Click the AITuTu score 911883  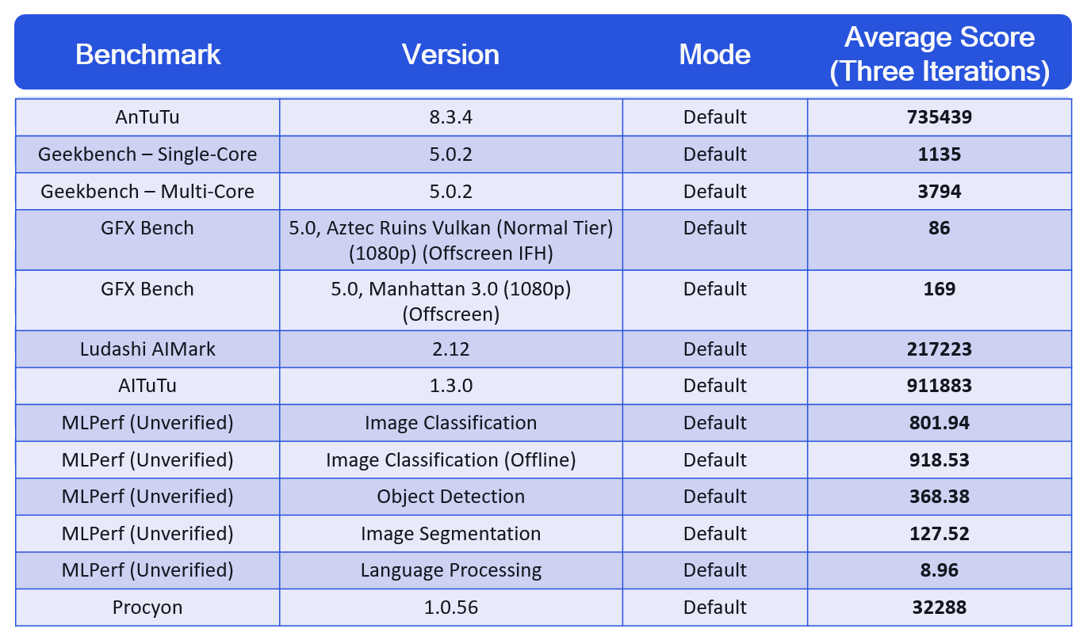(940, 386)
